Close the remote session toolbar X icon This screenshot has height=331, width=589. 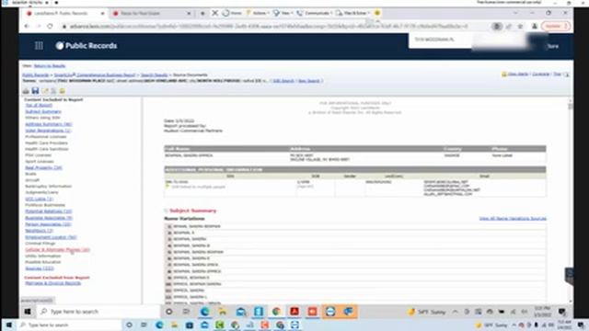point(214,13)
